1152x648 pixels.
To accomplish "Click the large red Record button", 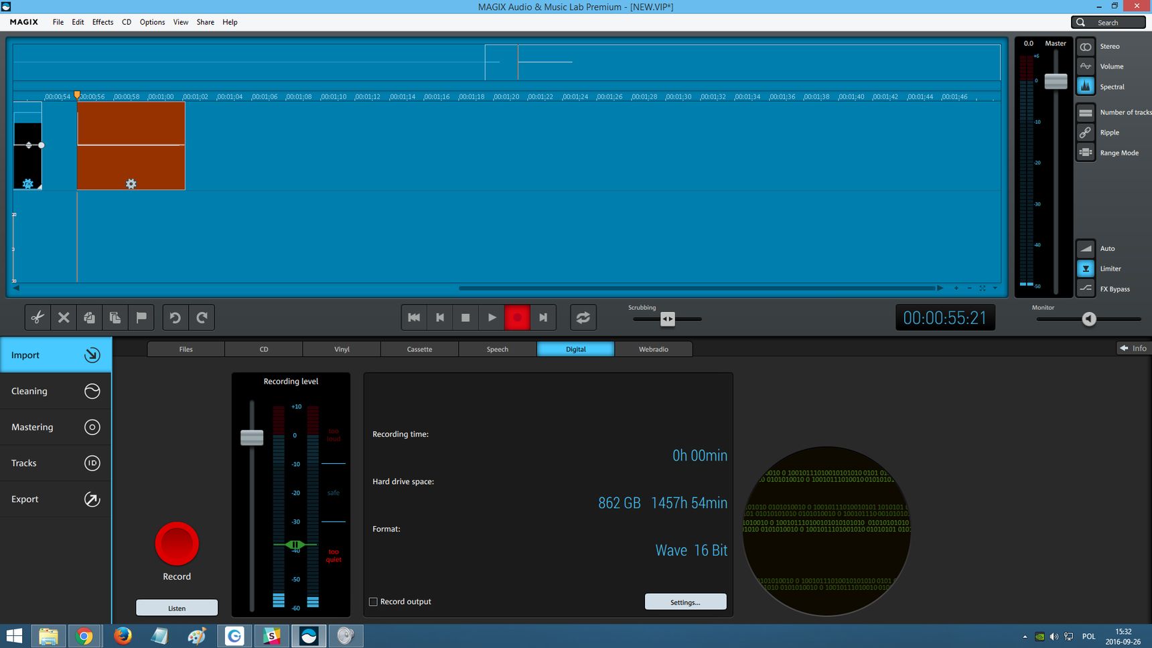I will click(177, 544).
